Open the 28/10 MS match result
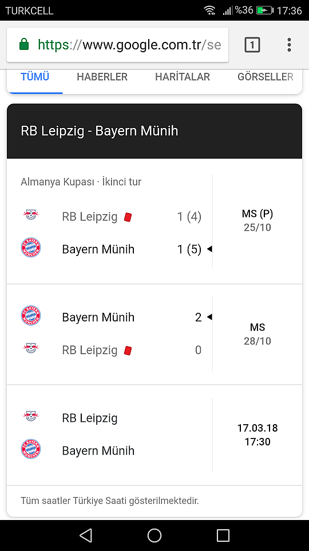 [x=154, y=334]
